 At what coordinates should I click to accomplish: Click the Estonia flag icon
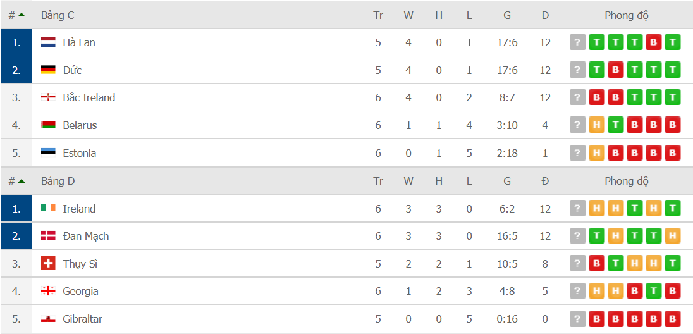pyautogui.click(x=48, y=153)
